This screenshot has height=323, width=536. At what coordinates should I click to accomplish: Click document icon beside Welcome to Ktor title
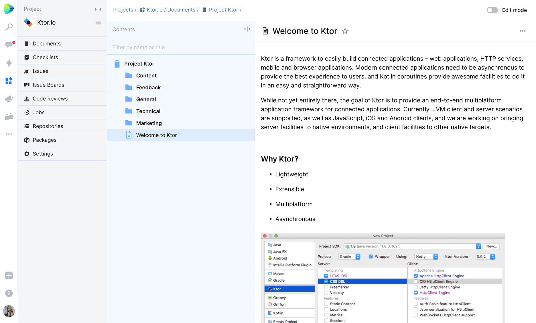point(265,31)
